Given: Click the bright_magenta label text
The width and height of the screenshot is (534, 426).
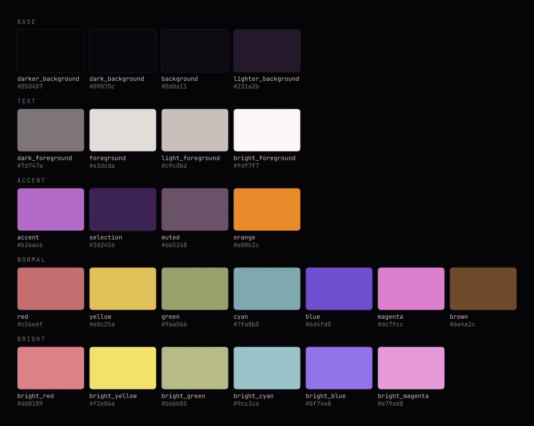Looking at the screenshot, I should point(403,396).
